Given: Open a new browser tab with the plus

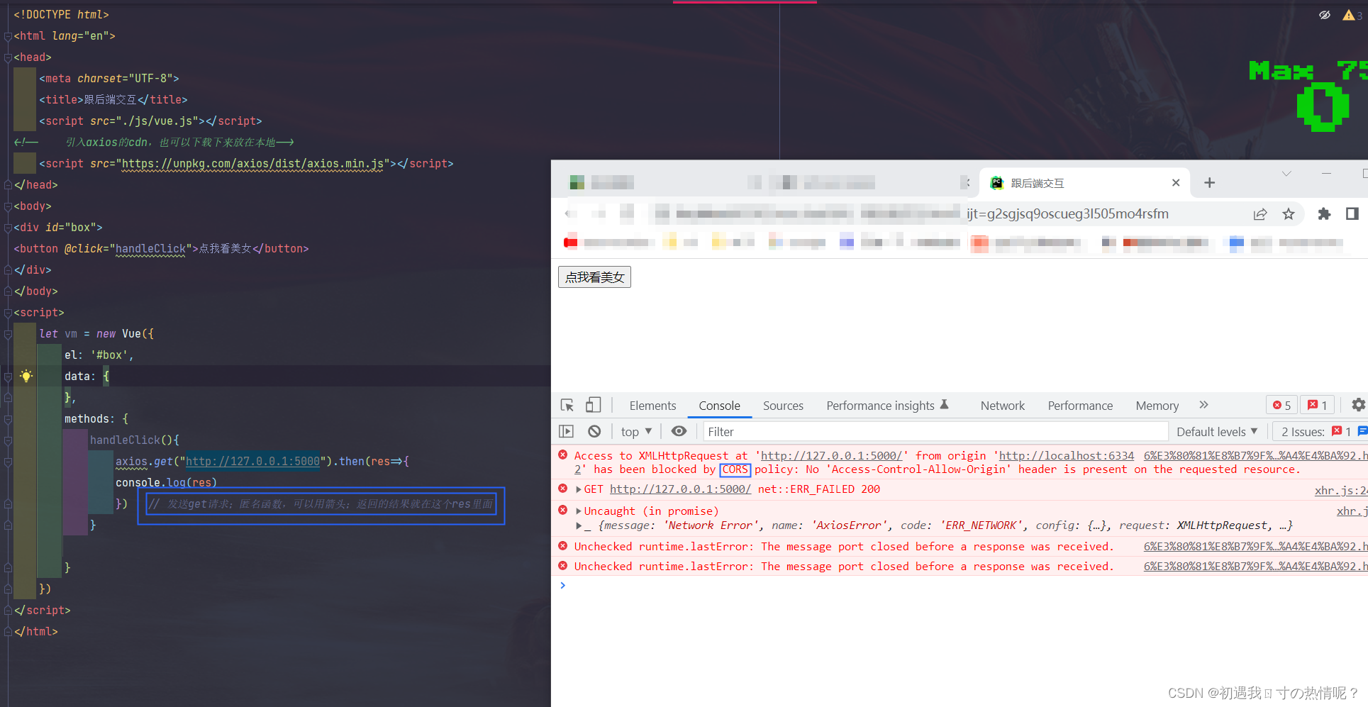Looking at the screenshot, I should [1210, 183].
